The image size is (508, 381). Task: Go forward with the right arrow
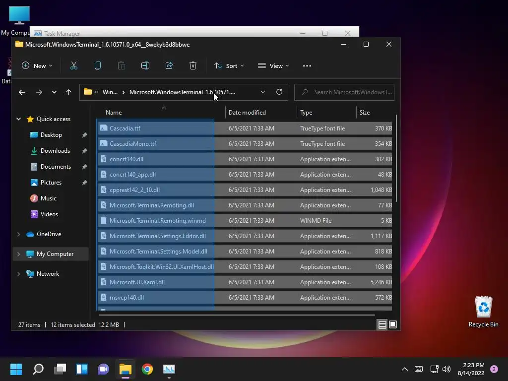pos(39,92)
